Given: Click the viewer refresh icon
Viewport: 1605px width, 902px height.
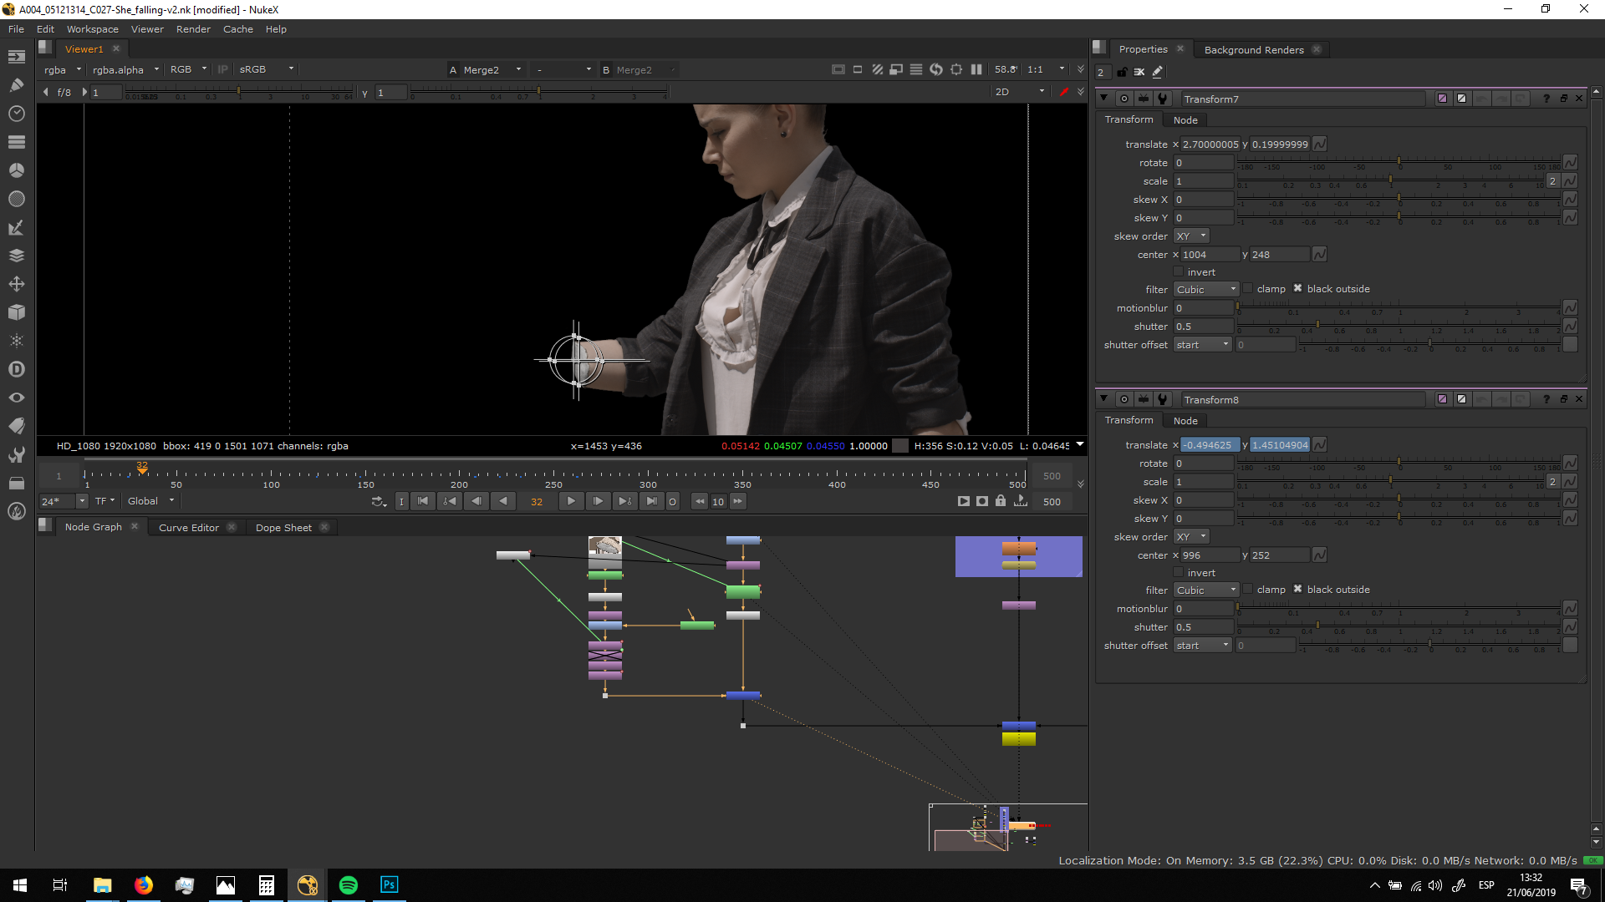Looking at the screenshot, I should (x=935, y=69).
